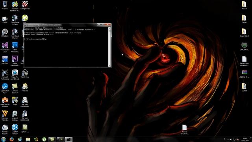
Task: Select the Outlast folder on desktop
Action: [244, 88]
